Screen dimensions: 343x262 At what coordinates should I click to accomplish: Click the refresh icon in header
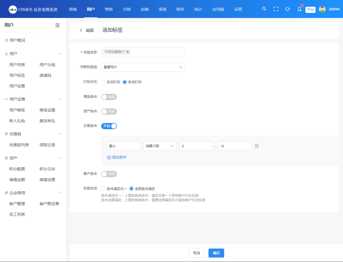[x=288, y=9]
